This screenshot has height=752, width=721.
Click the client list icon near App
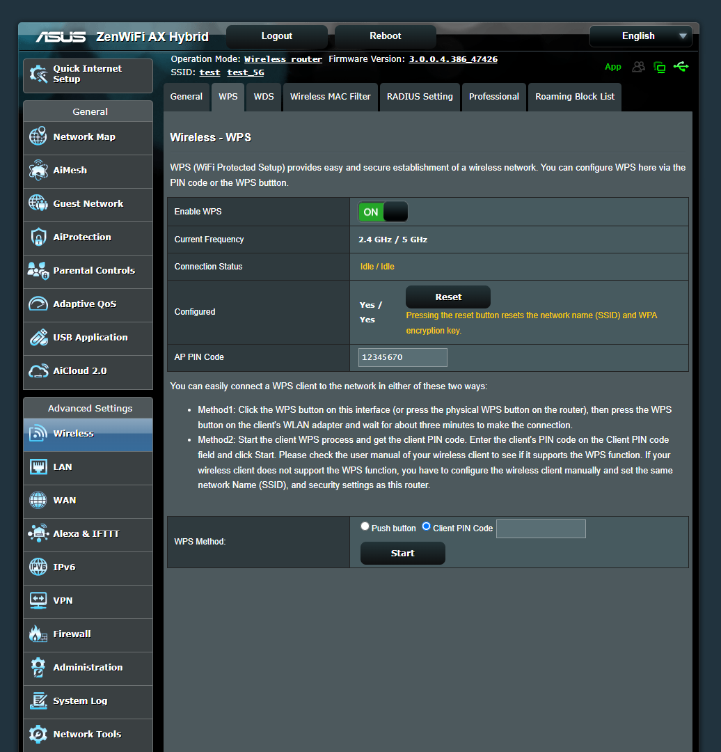tap(638, 67)
